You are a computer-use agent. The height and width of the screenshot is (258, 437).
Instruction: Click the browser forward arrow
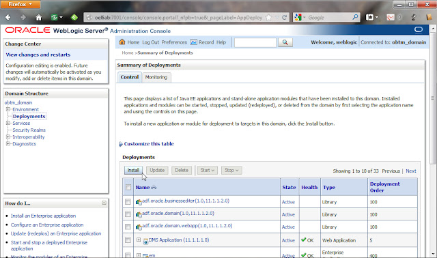click(x=23, y=17)
